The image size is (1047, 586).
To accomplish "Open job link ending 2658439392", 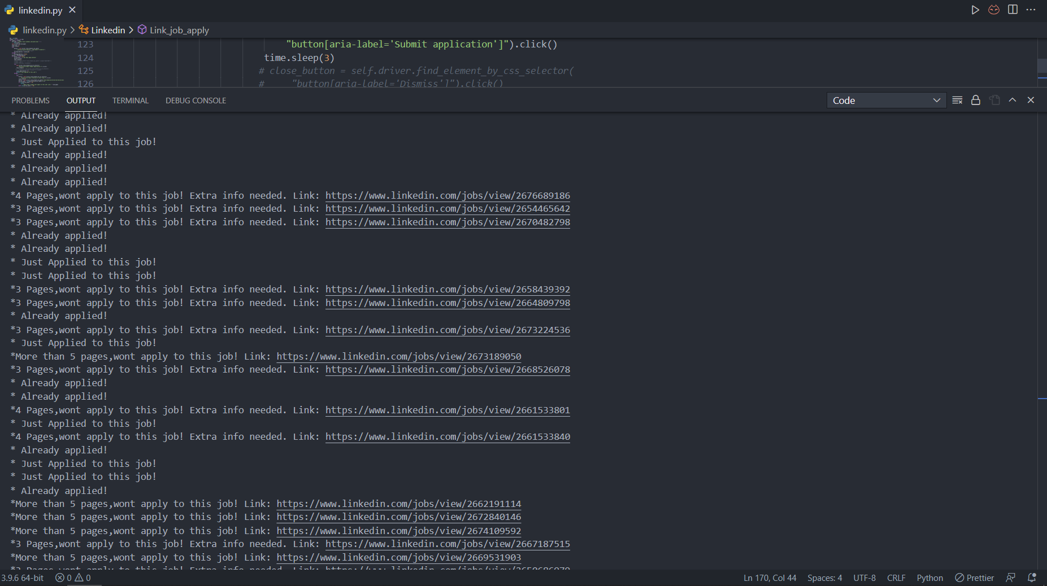I will [x=448, y=289].
